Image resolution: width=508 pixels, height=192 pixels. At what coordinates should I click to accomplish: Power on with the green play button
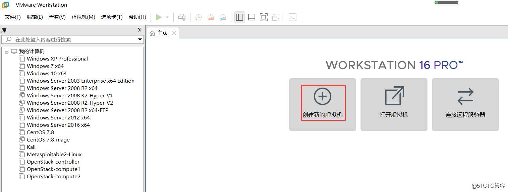[x=159, y=17]
